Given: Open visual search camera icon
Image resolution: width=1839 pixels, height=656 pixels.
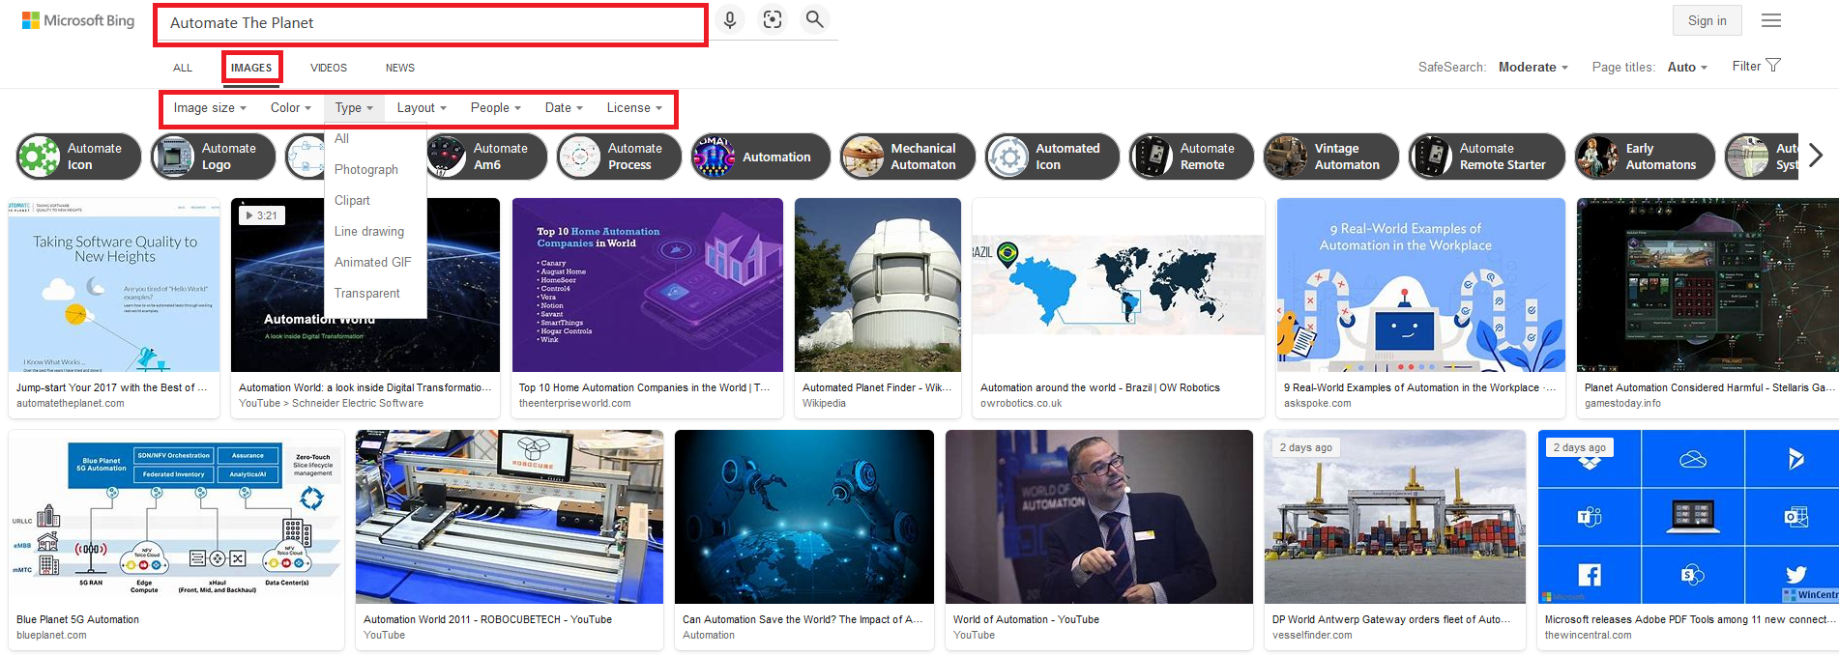Looking at the screenshot, I should tap(773, 20).
